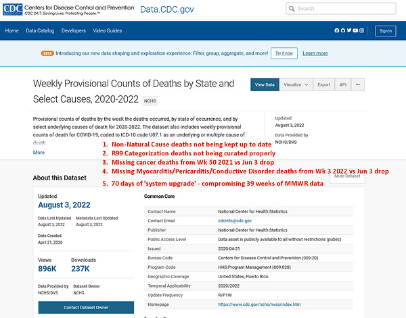Image resolution: width=406 pixels, height=318 pixels.
Task: Click the Try it now button
Action: (x=284, y=53)
